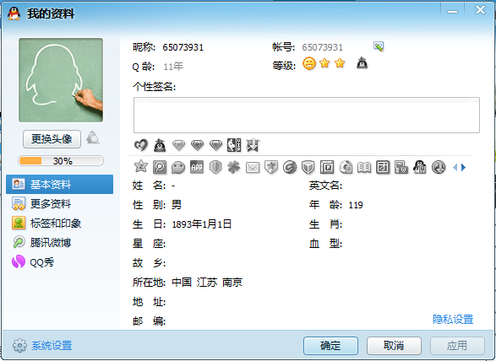
Task: Open the Qzone star icon
Action: click(x=141, y=167)
